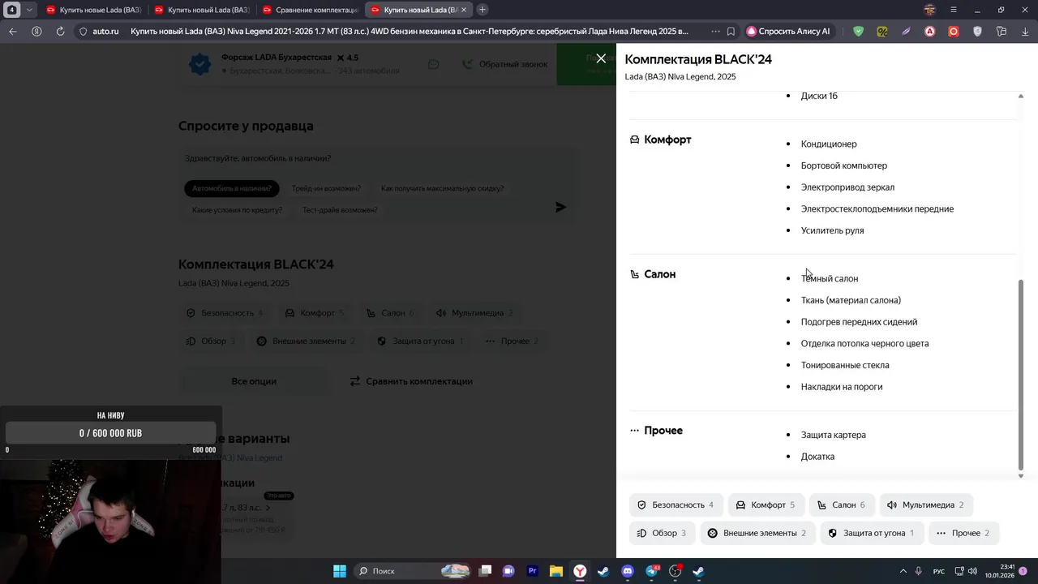The width and height of the screenshot is (1038, 584).
Task: Switch to the Сравнение комплектаций tab
Action: 311,10
